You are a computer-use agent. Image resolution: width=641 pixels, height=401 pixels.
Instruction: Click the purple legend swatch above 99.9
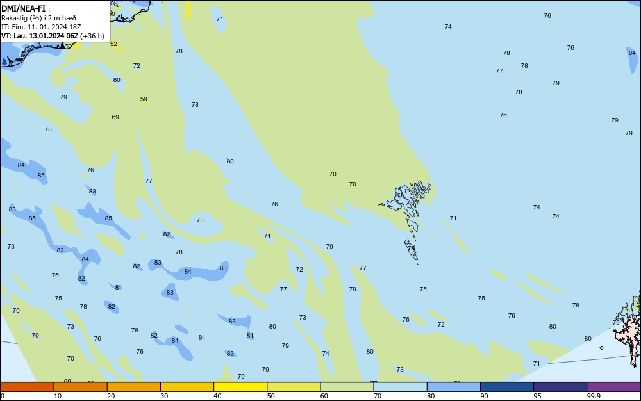(613, 387)
